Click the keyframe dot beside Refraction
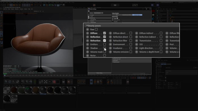 pos(87,41)
